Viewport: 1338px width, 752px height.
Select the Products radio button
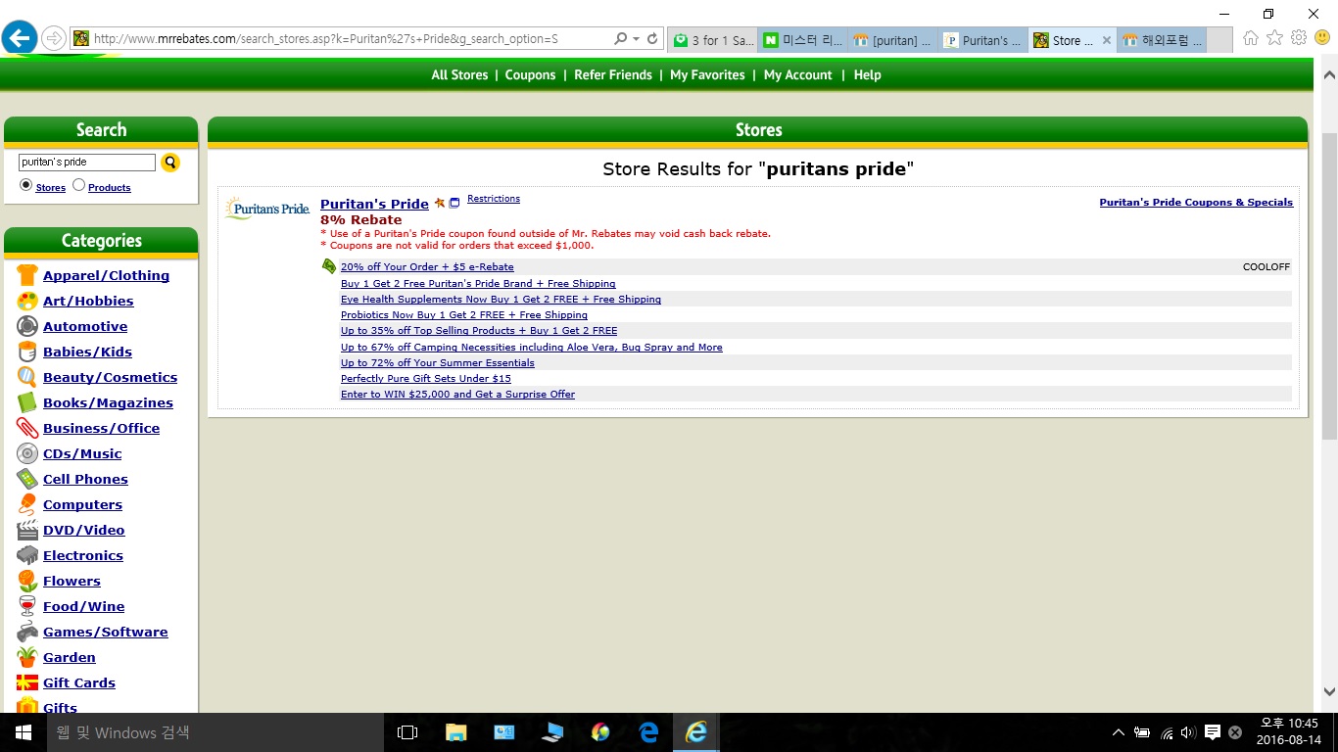[79, 186]
